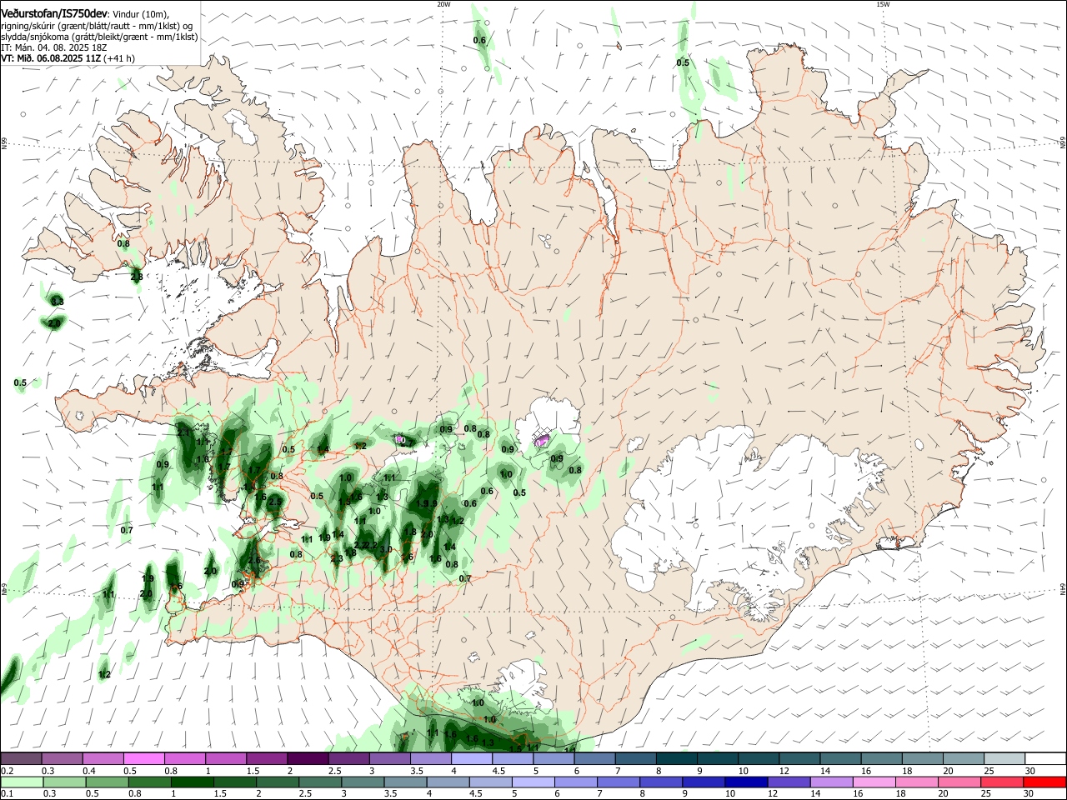The width and height of the screenshot is (1067, 800).
Task: Click the '2.8' rainfall value label
Action: [x=137, y=276]
